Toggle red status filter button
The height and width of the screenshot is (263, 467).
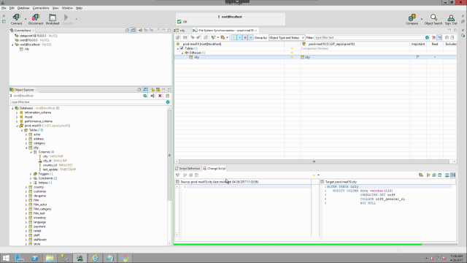coord(245,37)
